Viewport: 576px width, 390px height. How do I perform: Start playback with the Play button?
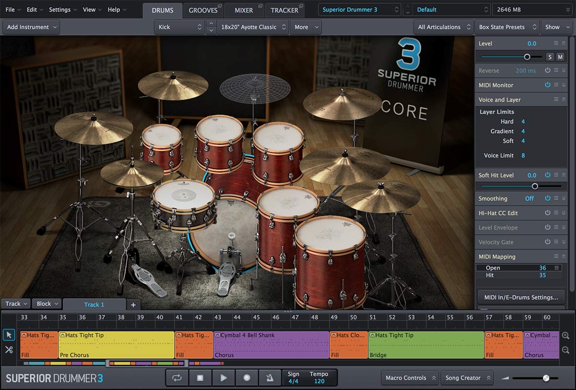click(224, 378)
